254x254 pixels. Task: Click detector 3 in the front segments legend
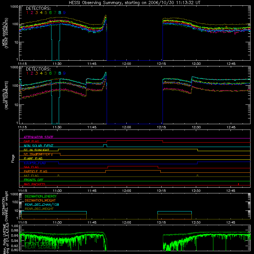(37, 13)
